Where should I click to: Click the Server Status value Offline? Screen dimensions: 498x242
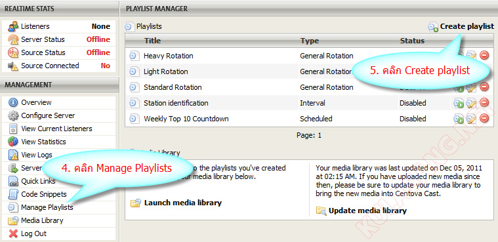tap(98, 39)
